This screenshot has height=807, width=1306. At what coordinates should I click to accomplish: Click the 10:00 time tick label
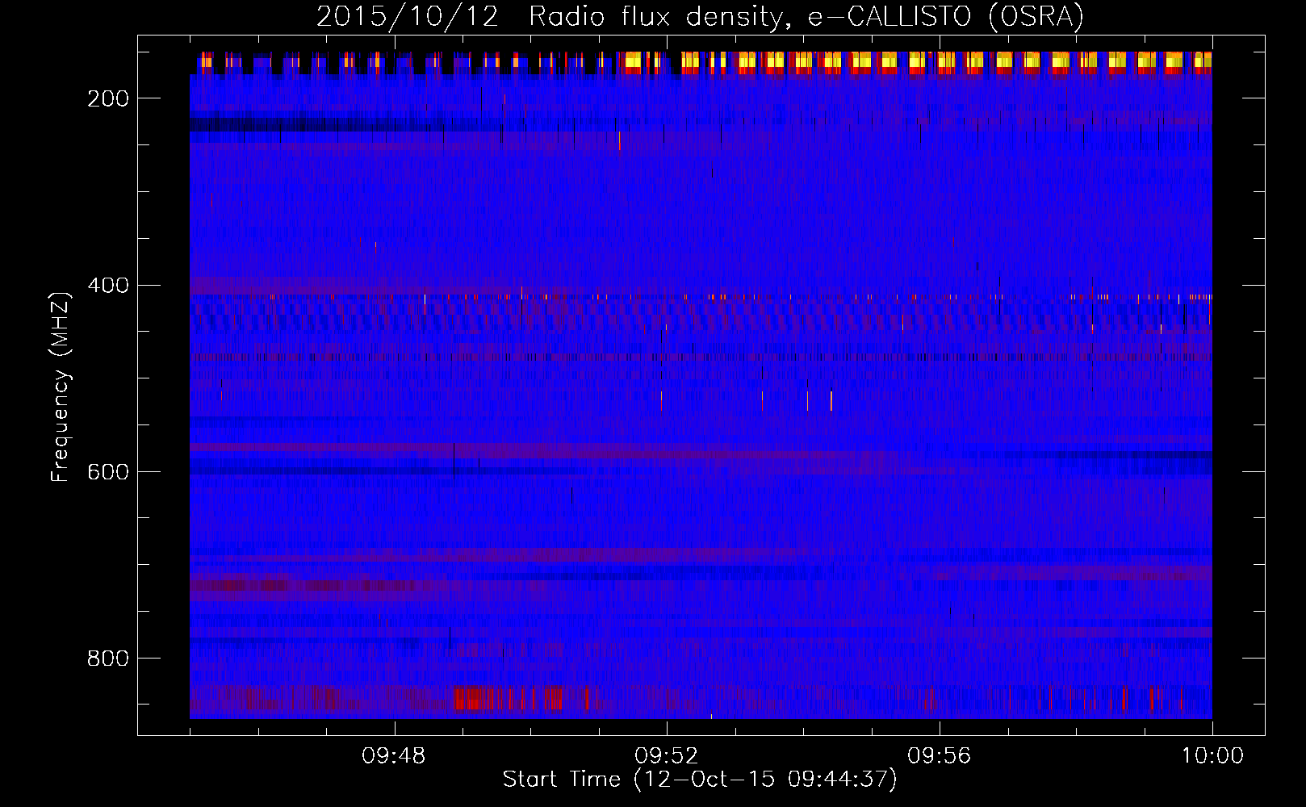(1212, 756)
